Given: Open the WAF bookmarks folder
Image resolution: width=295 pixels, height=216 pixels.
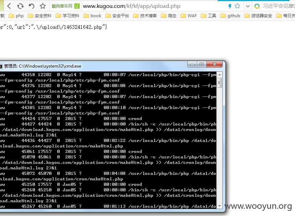Looking at the screenshot, I should (x=189, y=16).
